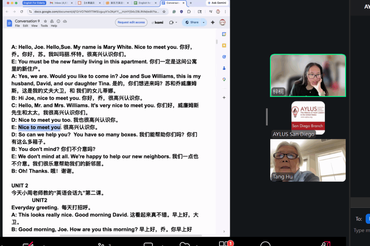Screen dimensions: 370x246
Task: Click the Gemini sparkle icon
Action: 213,22
